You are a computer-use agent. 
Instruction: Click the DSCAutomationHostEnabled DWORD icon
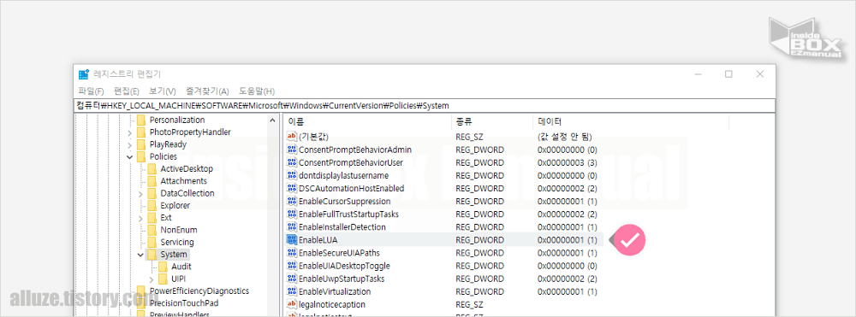(292, 189)
